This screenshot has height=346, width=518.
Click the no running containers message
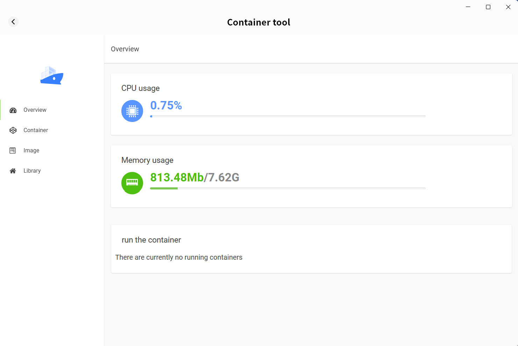pos(179,258)
